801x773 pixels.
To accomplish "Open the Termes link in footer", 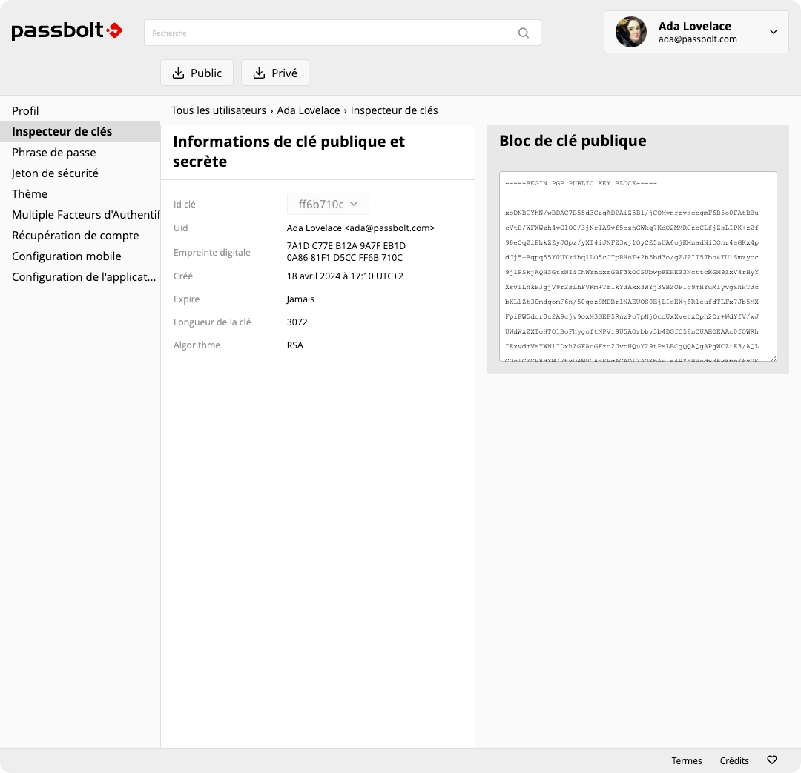I will tap(687, 760).
